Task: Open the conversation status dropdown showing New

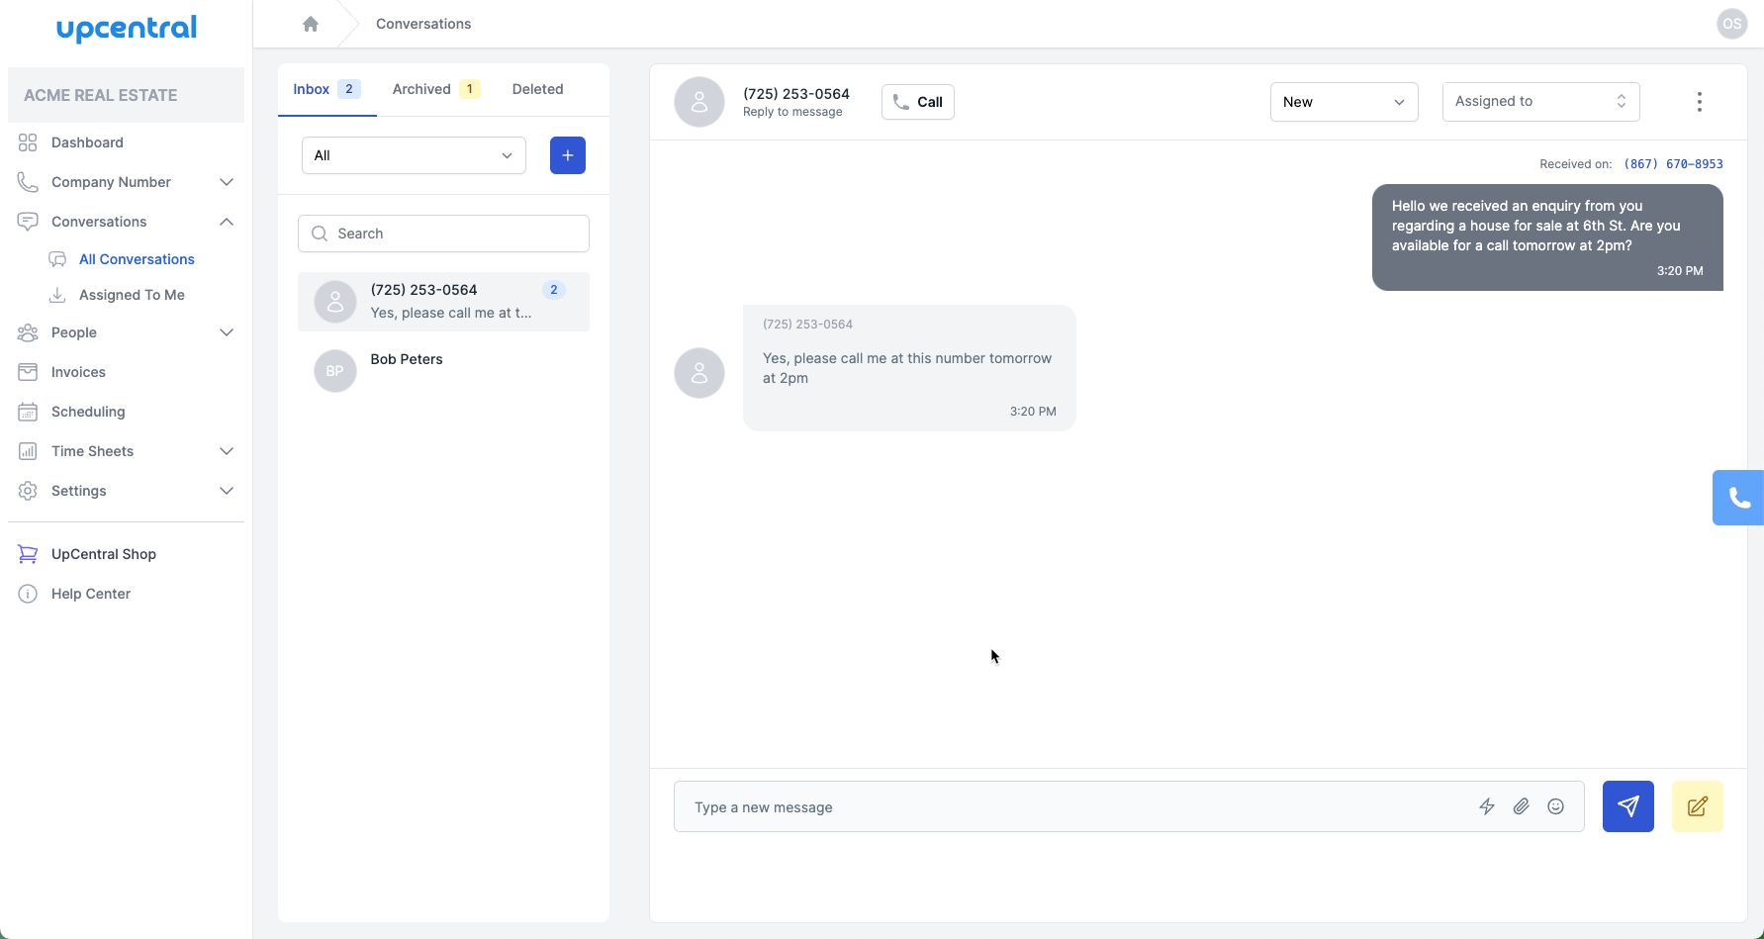Action: pos(1344,101)
